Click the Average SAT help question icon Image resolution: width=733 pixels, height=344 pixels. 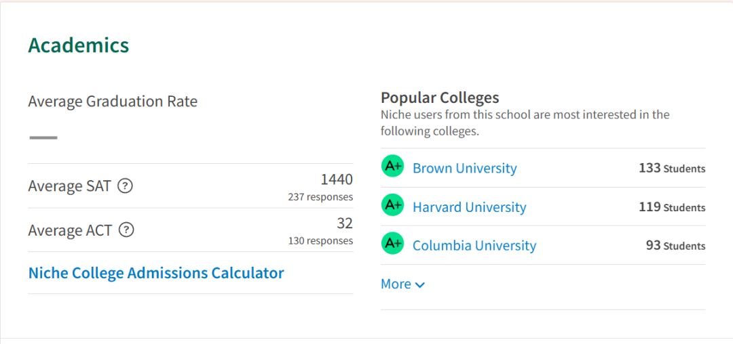tap(125, 186)
